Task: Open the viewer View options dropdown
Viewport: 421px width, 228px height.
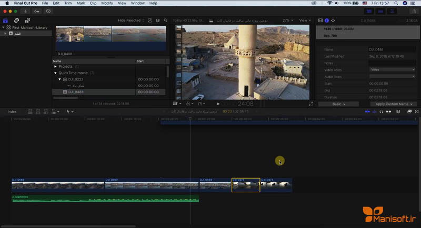Action: (x=305, y=20)
